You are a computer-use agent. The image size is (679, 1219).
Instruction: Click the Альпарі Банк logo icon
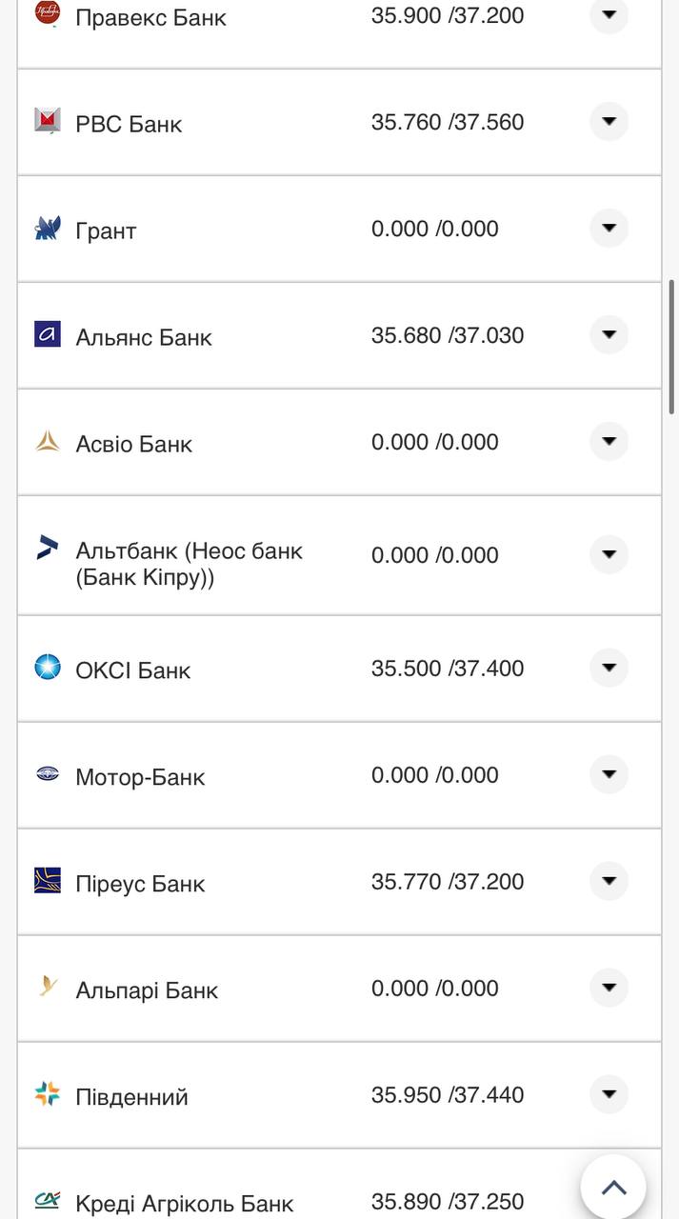(48, 988)
